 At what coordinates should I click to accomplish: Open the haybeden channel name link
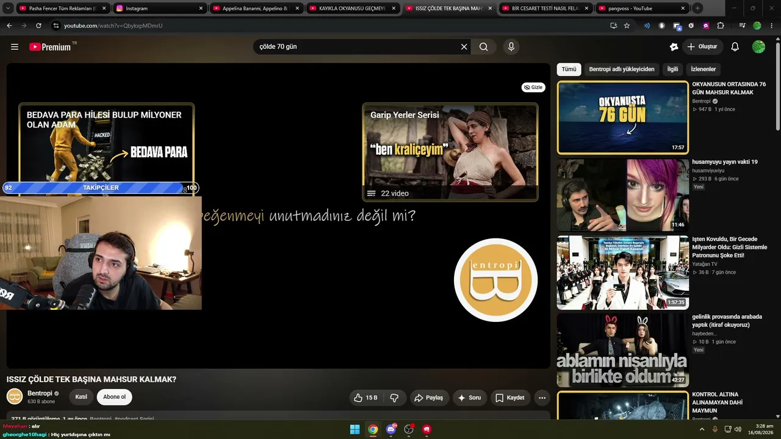coord(705,334)
